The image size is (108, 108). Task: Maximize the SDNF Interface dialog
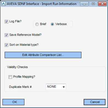pos(93,4)
